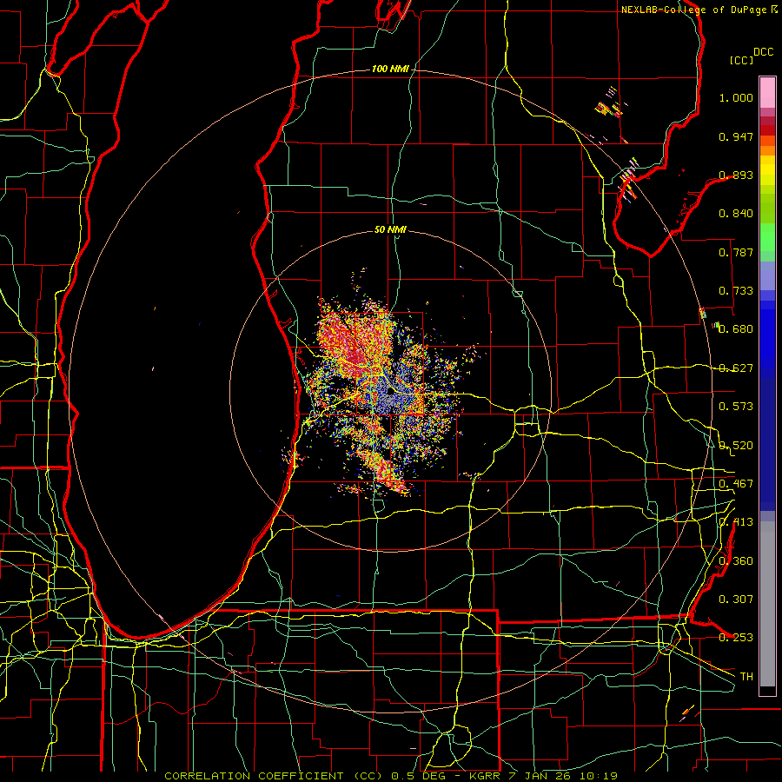Image resolution: width=782 pixels, height=782 pixels.
Task: Click the 0.253 scale value
Action: click(736, 638)
